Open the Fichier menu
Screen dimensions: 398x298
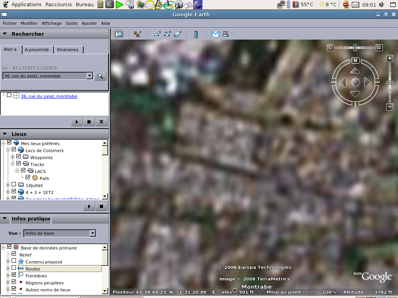[x=10, y=23]
